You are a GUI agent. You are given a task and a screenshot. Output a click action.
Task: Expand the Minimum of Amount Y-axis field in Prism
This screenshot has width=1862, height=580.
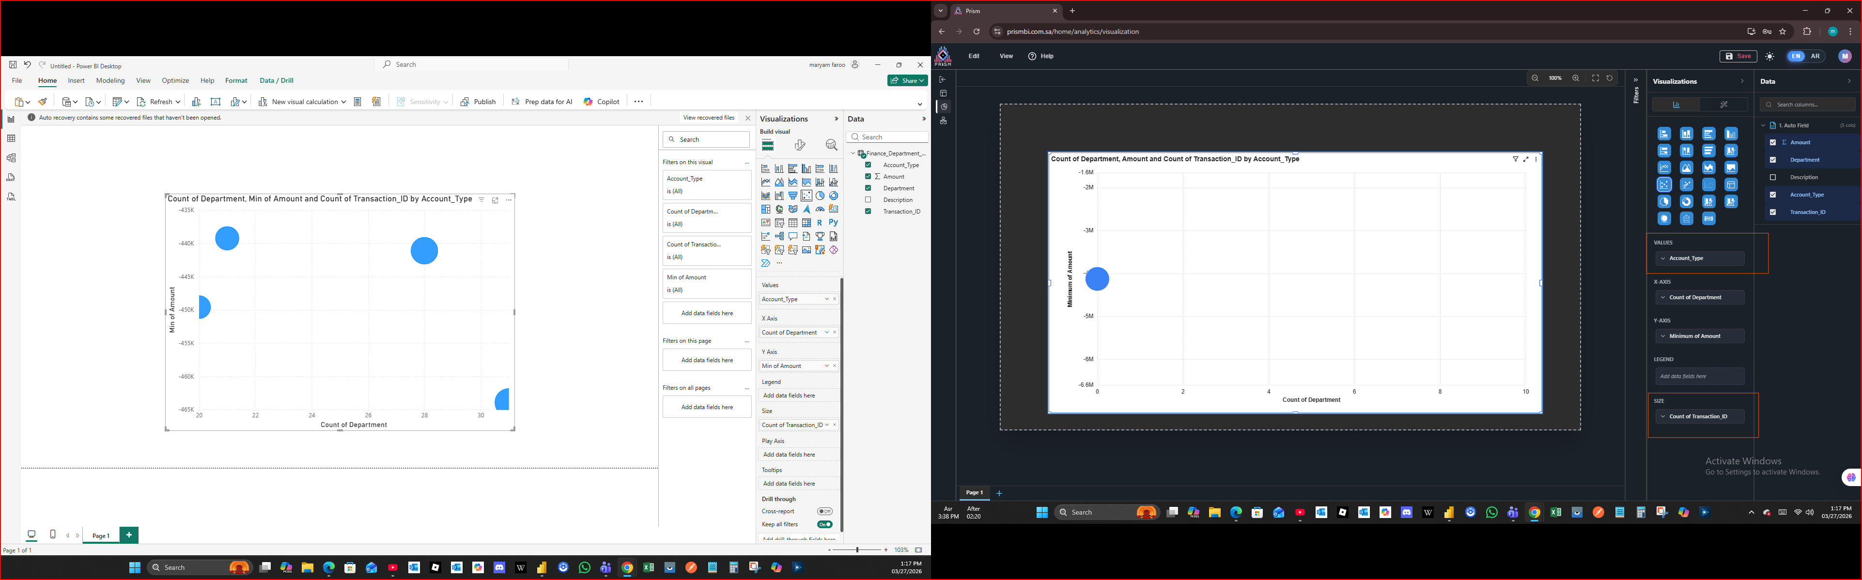pyautogui.click(x=1663, y=336)
